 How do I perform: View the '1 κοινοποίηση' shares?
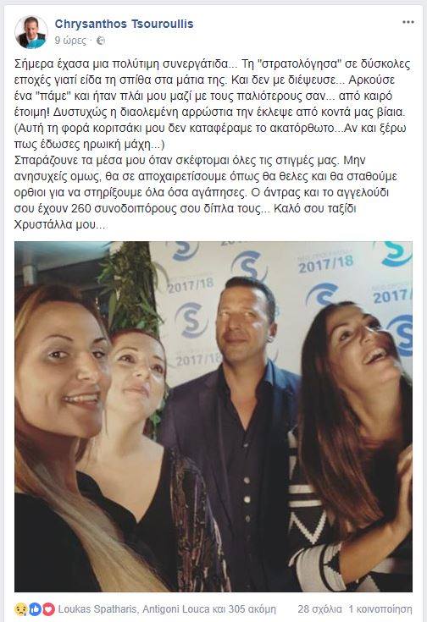pos(380,609)
